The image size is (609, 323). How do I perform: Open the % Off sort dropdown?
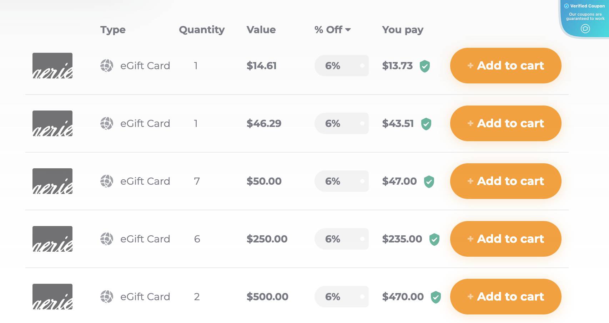(333, 30)
